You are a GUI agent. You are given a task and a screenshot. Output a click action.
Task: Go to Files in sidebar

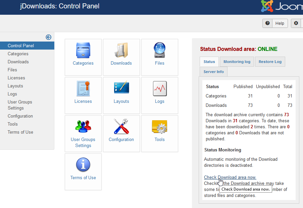(12, 70)
